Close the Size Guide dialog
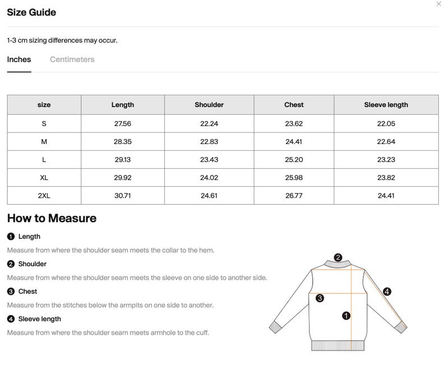The image size is (445, 370). [438, 4]
